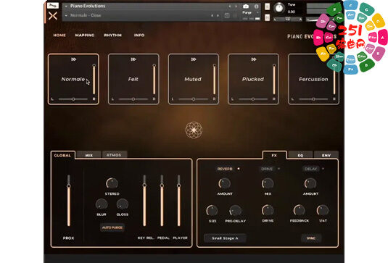Click the central flower mandala icon
Viewport: 388px width, 263px height.
(x=194, y=130)
